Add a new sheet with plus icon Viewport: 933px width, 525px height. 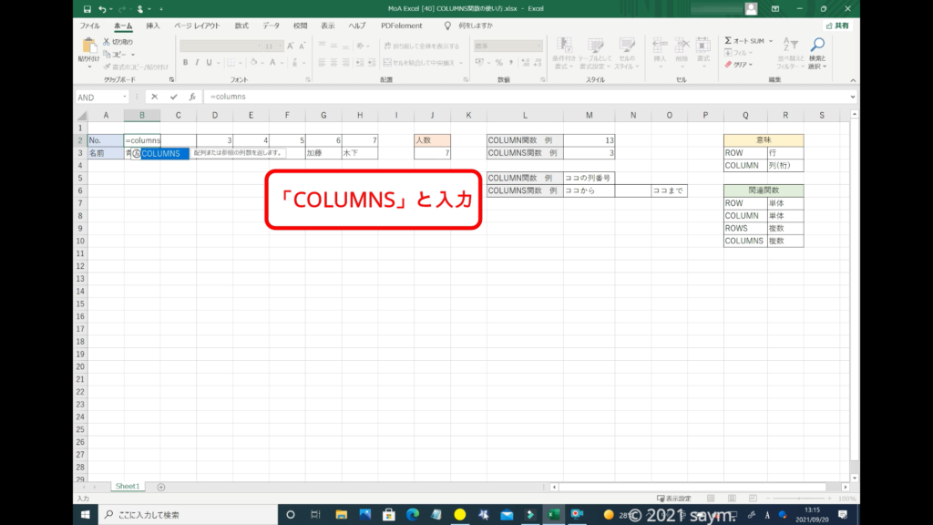pos(161,487)
